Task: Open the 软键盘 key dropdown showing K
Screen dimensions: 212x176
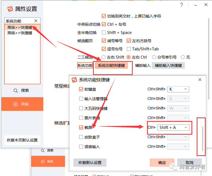Action: coord(178,89)
